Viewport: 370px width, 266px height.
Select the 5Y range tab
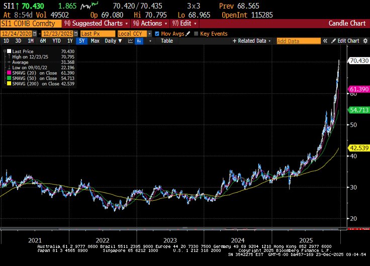[81, 41]
